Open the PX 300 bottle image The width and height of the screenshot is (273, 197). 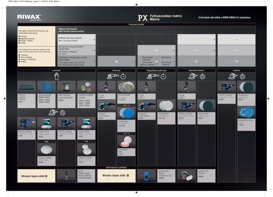(186, 87)
